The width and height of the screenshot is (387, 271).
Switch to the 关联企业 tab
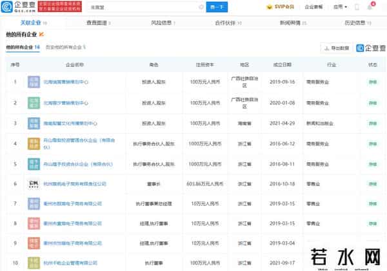34,23
